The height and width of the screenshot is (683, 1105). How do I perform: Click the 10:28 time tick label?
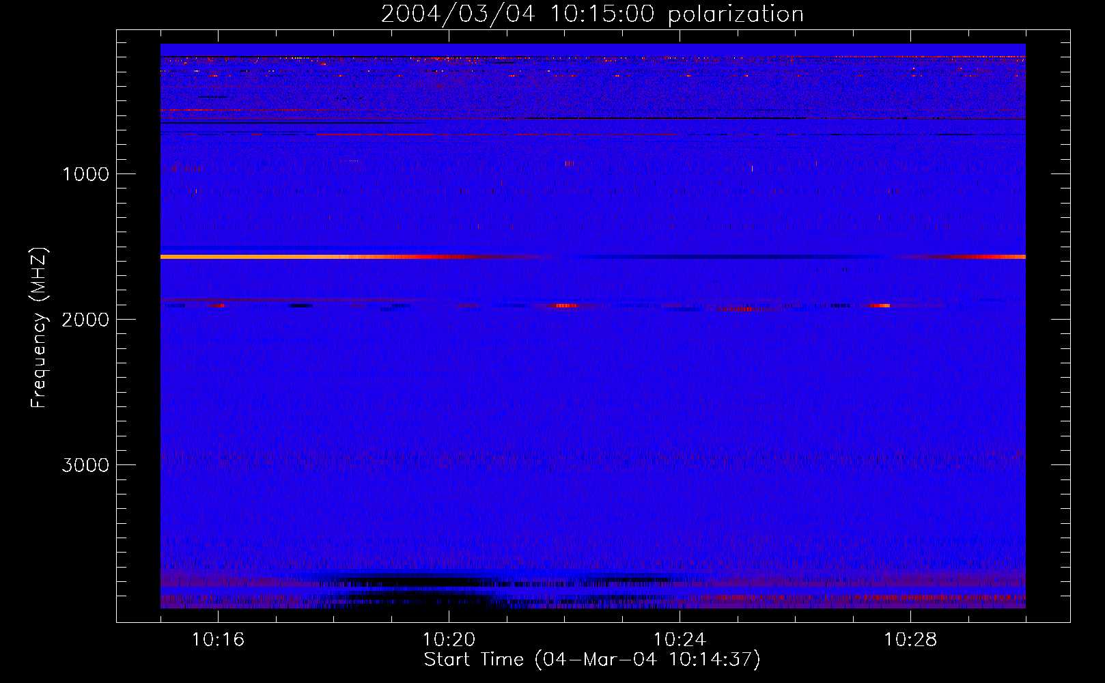pyautogui.click(x=910, y=640)
